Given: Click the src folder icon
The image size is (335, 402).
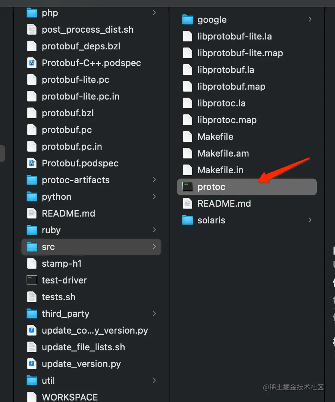Looking at the screenshot, I should pos(32,247).
